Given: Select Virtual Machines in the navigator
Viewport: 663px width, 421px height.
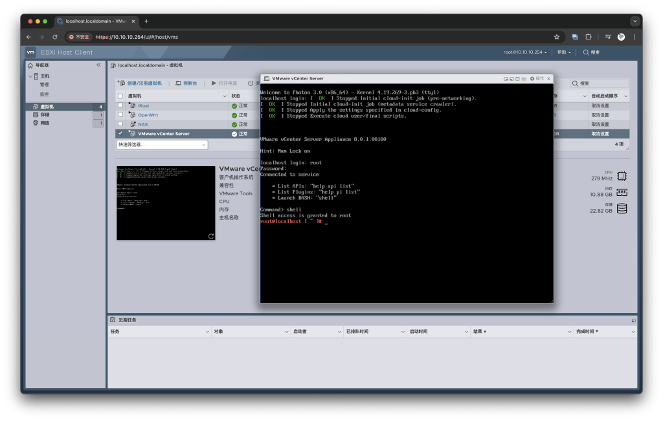Looking at the screenshot, I should [65, 107].
